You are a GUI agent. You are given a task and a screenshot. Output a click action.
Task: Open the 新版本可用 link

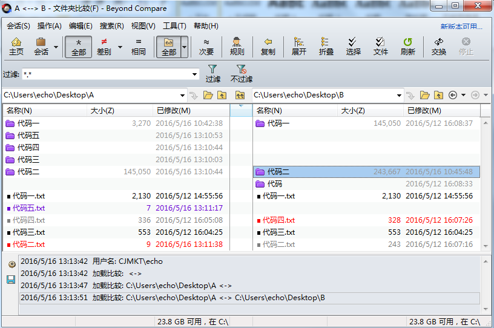(x=461, y=27)
